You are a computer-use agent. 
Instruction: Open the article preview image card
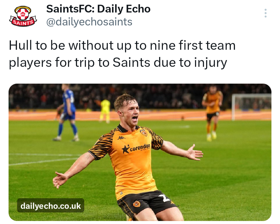[x=140, y=152]
